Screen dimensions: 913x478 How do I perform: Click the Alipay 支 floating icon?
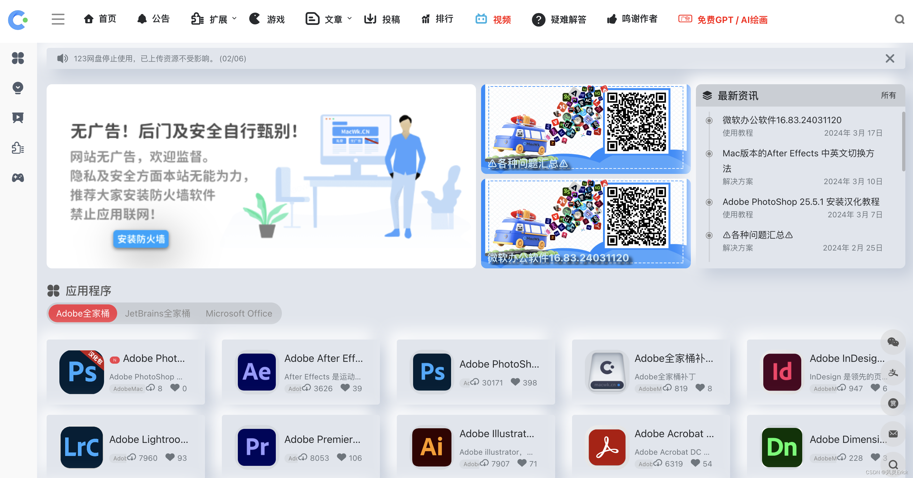coord(893,372)
